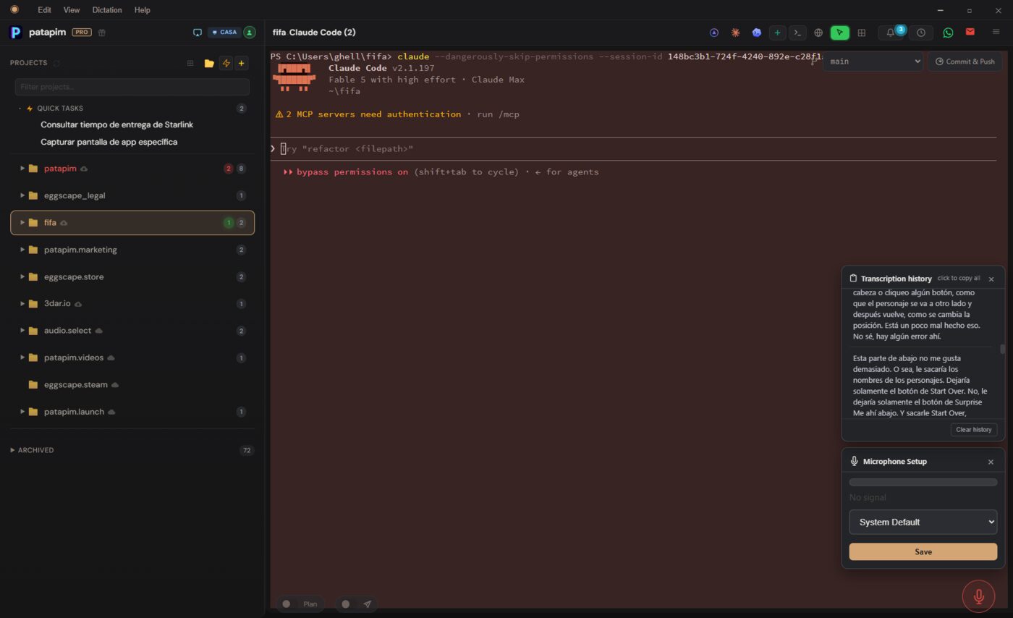Click green badge 1 on fifa row
The height and width of the screenshot is (618, 1013).
click(229, 223)
